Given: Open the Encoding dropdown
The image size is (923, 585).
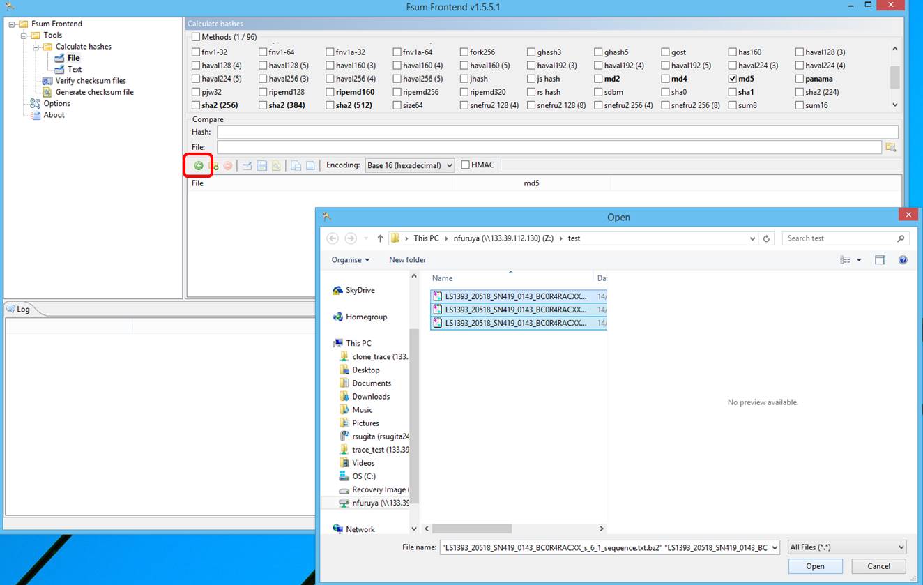Looking at the screenshot, I should pos(410,165).
